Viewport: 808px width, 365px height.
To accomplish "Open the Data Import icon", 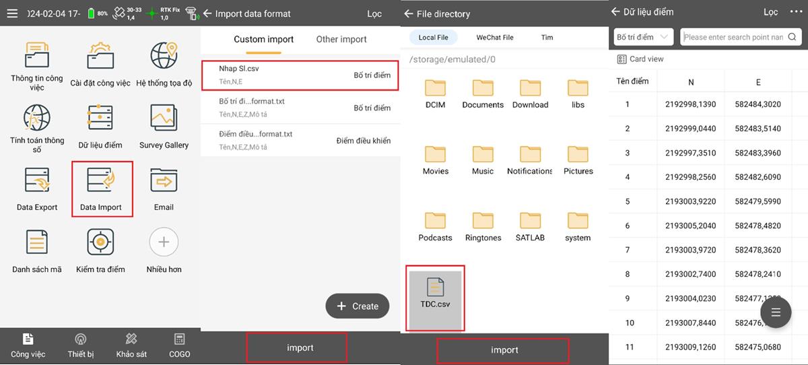I will (101, 181).
